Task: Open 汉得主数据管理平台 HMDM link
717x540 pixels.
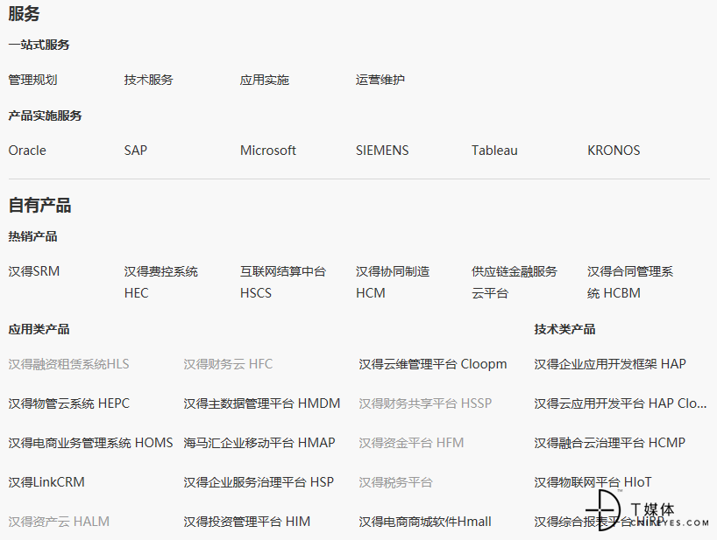Action: pyautogui.click(x=262, y=403)
